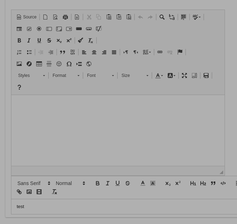Open the About CKEditor question mark
The height and width of the screenshot is (224, 237).
coord(19,87)
